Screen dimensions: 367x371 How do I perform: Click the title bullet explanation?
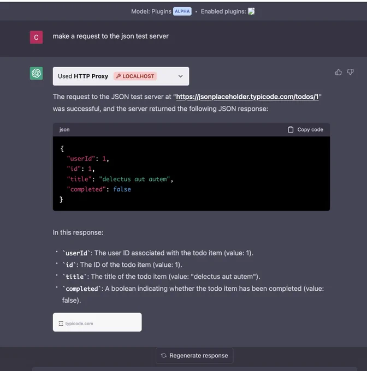click(x=161, y=277)
